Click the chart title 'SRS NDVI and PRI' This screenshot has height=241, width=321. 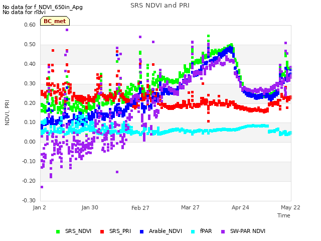160,6
